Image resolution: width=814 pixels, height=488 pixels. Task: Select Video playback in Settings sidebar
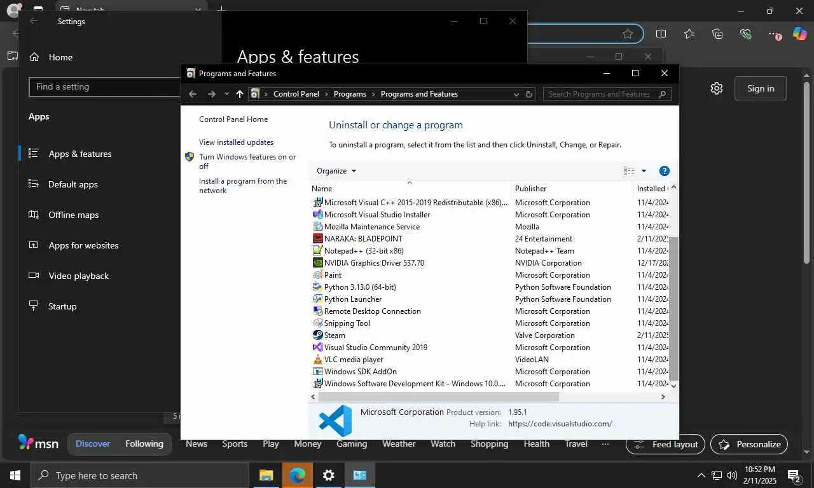[79, 276]
